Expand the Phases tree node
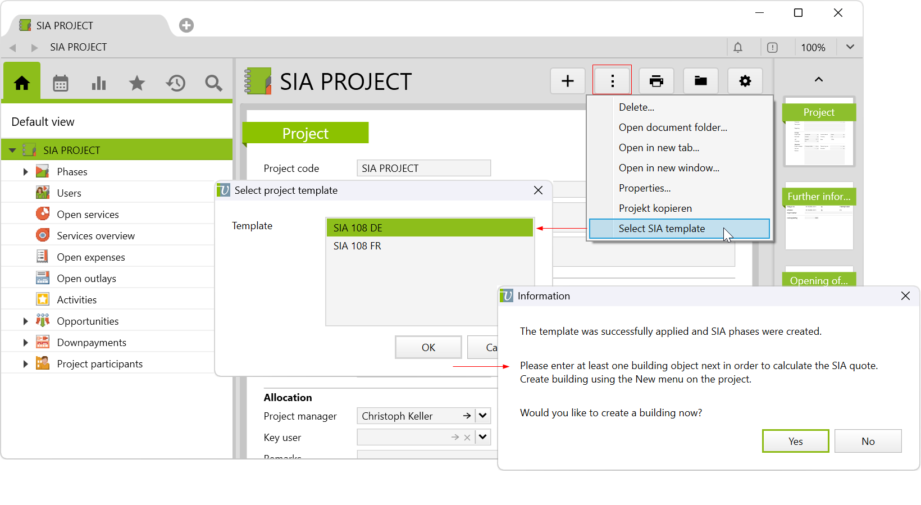The image size is (921, 505). point(25,172)
